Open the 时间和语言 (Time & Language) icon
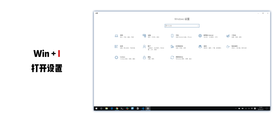Viewport: 275px width, 122px height. tap(172, 47)
